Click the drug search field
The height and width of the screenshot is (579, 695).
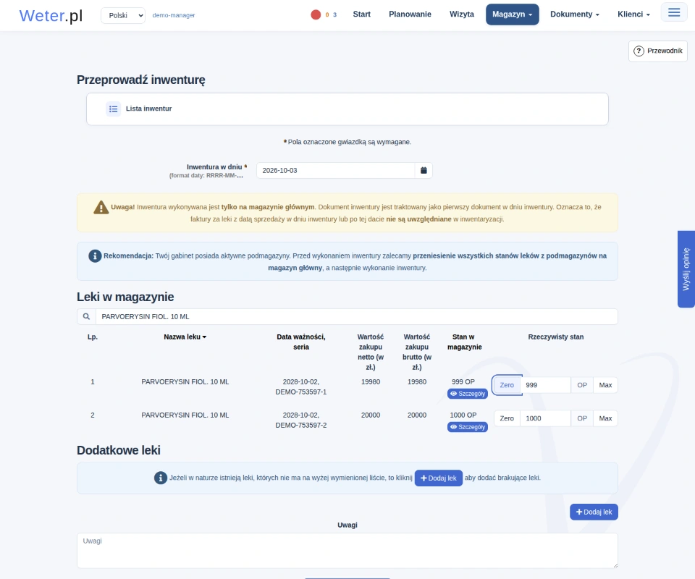(x=357, y=317)
